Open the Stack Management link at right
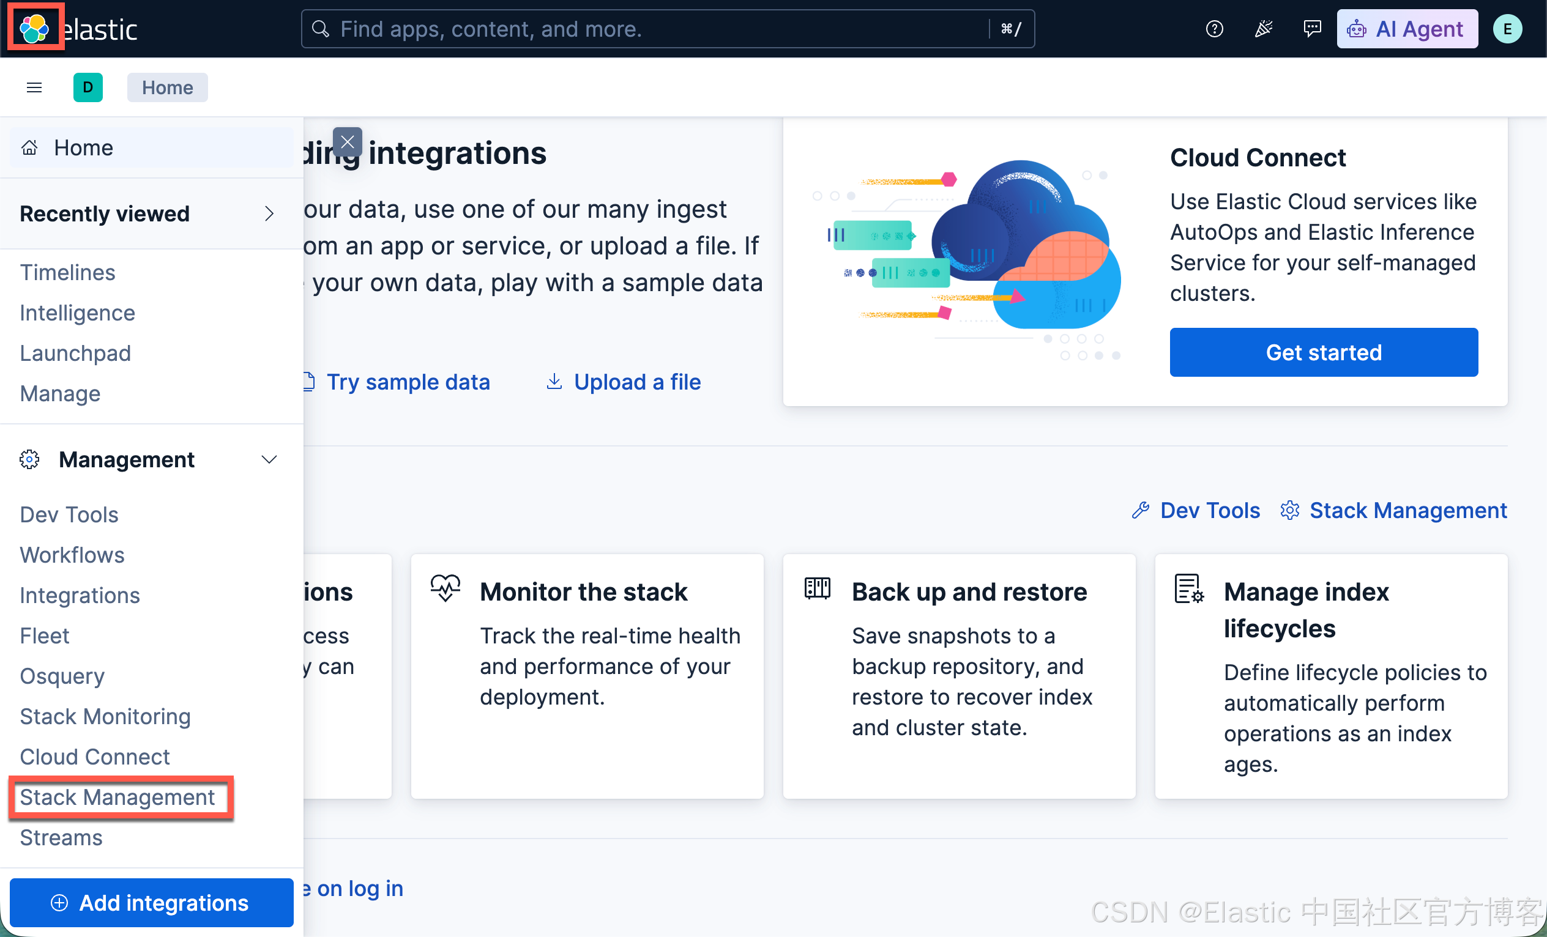Viewport: 1547px width, 937px height. pyautogui.click(x=1408, y=510)
